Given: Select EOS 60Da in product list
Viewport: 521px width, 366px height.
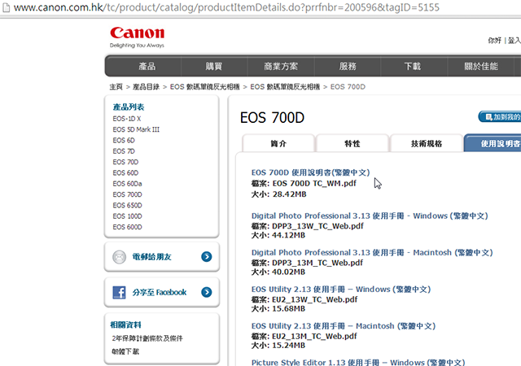Looking at the screenshot, I should coord(127,184).
